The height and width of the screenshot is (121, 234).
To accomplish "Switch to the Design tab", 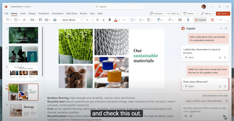I will (x=32, y=13).
